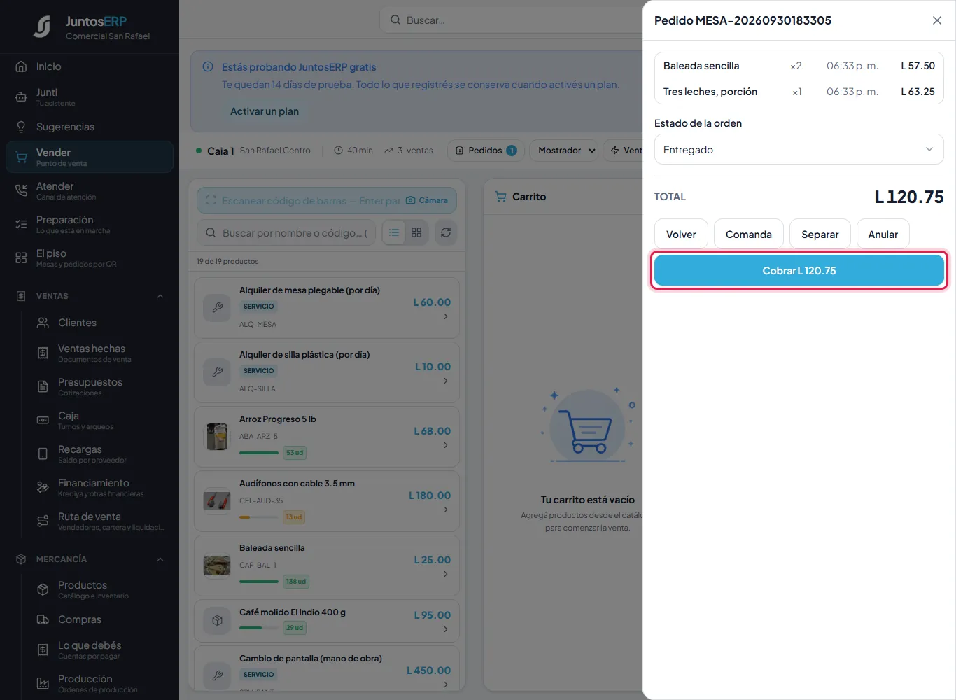Click the Separar button
Viewport: 956px width, 700px height.
click(820, 234)
